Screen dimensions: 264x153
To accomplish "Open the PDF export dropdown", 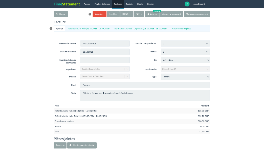I will pos(139,14).
